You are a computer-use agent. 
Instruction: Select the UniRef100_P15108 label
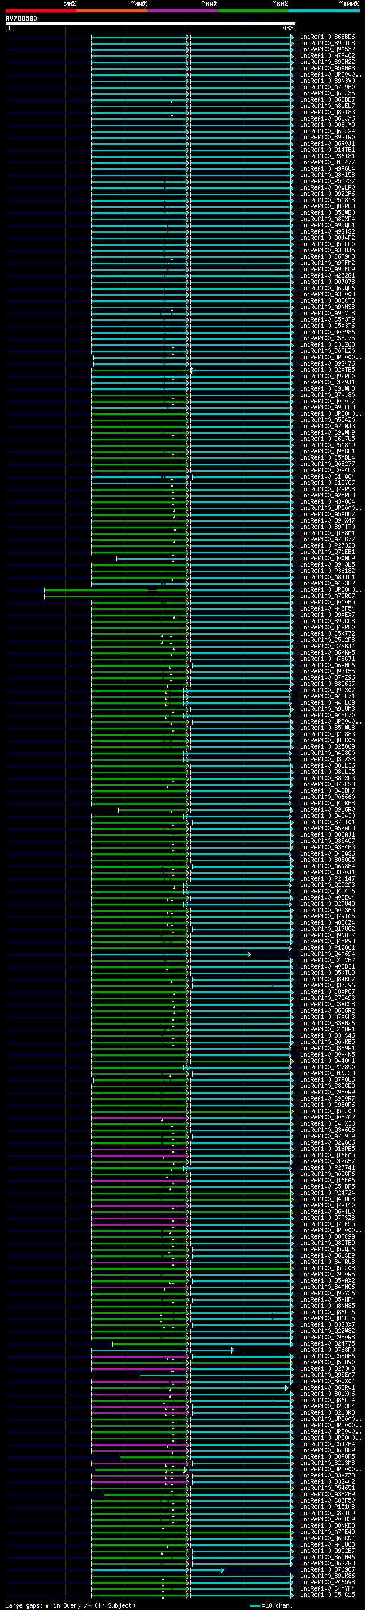tap(327, 1506)
